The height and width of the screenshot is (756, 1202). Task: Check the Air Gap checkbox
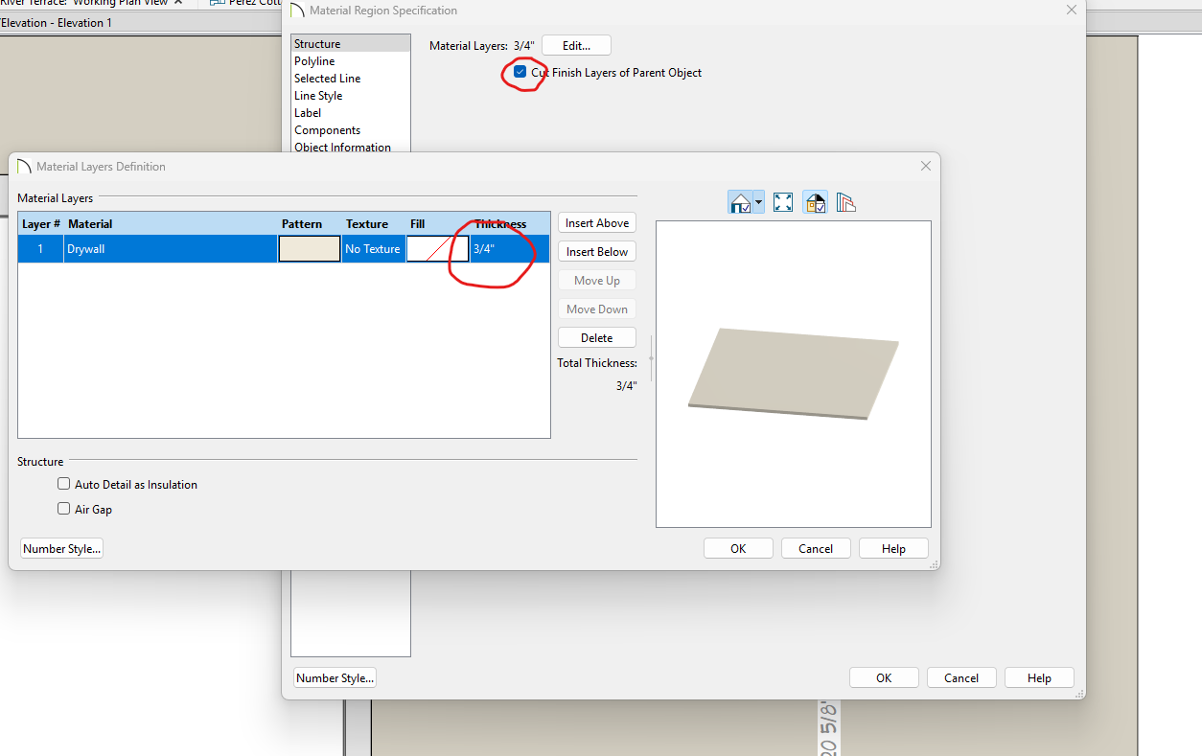[64, 509]
